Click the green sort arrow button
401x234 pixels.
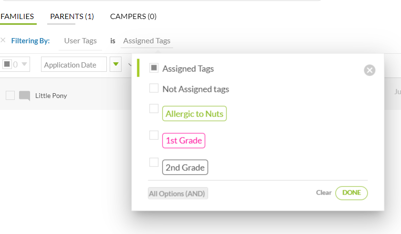115,64
